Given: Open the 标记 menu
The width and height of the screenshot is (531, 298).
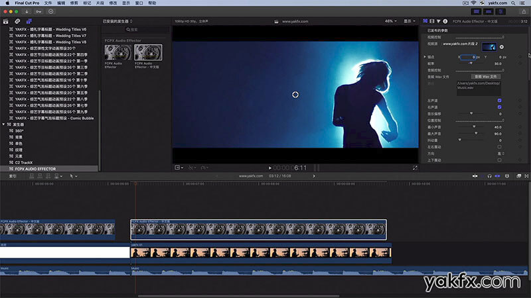Looking at the screenshot, I should click(87, 3).
